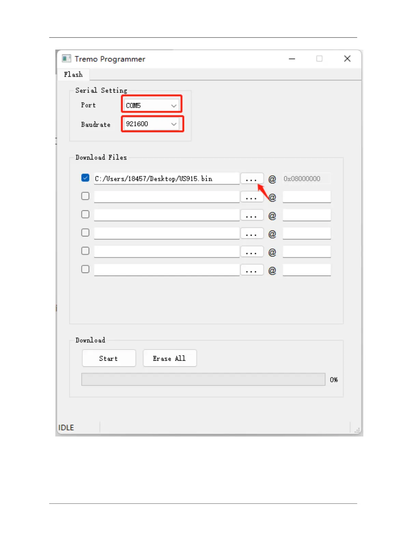406x541 pixels.
Task: Click the second row file path field
Action: (x=167, y=197)
